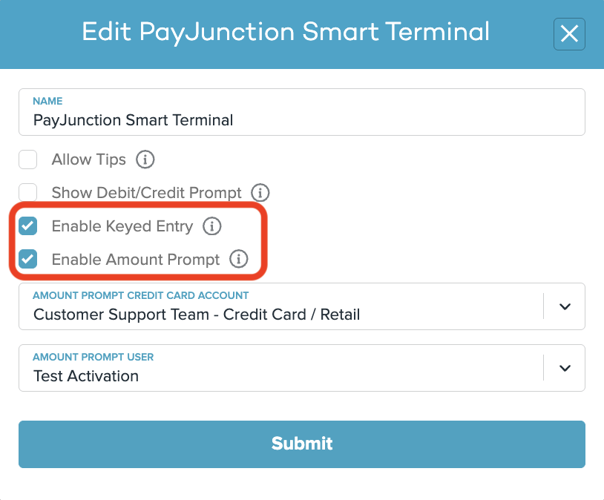604x500 pixels.
Task: Open the Show Debit/Credit Prompt info icon
Action: [x=260, y=192]
